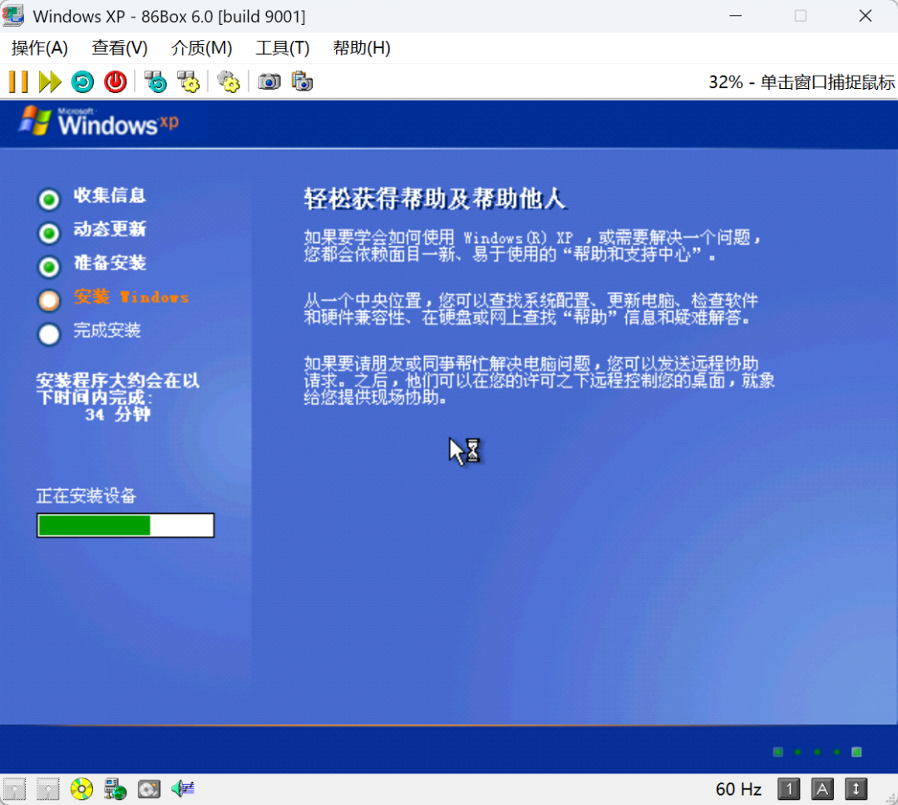Click the 86Box application icon in title bar

tap(13, 16)
